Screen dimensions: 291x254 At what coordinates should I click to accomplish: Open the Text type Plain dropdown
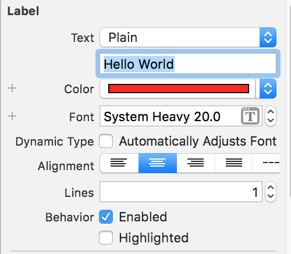pos(188,37)
